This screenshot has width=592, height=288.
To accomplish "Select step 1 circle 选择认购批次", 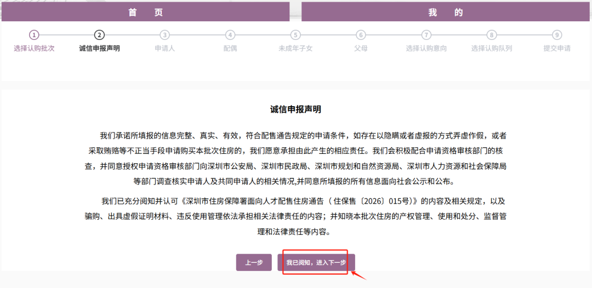I will pos(34,35).
